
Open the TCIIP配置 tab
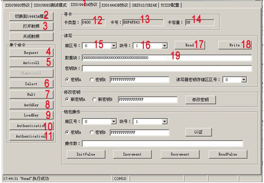tap(170, 5)
